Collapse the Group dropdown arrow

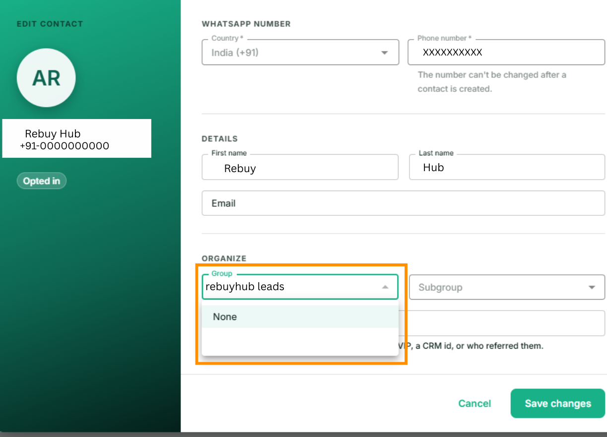[x=385, y=287]
